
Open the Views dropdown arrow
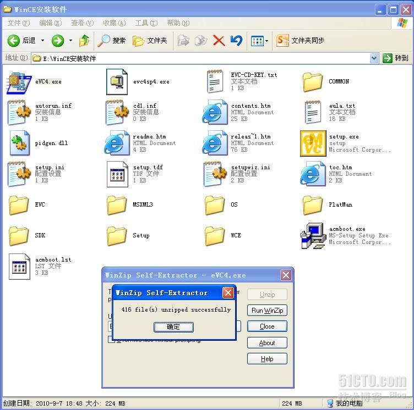(x=266, y=41)
